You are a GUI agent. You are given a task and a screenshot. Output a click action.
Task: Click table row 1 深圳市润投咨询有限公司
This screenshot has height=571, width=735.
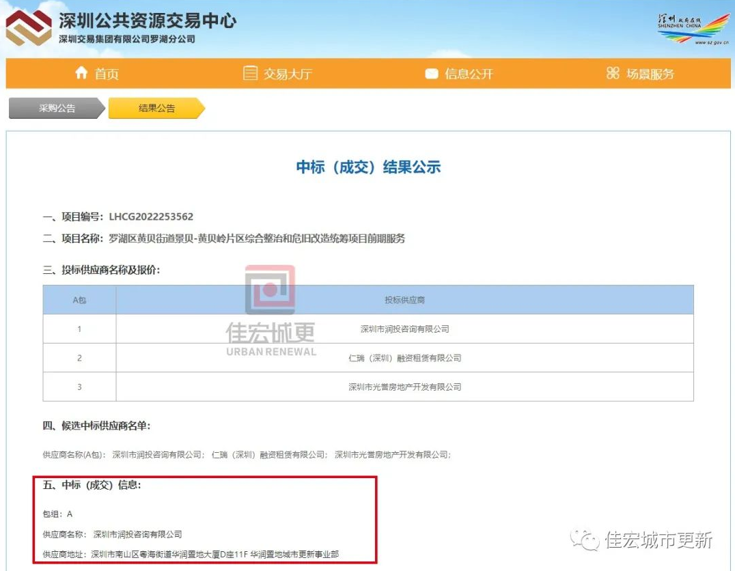404,329
